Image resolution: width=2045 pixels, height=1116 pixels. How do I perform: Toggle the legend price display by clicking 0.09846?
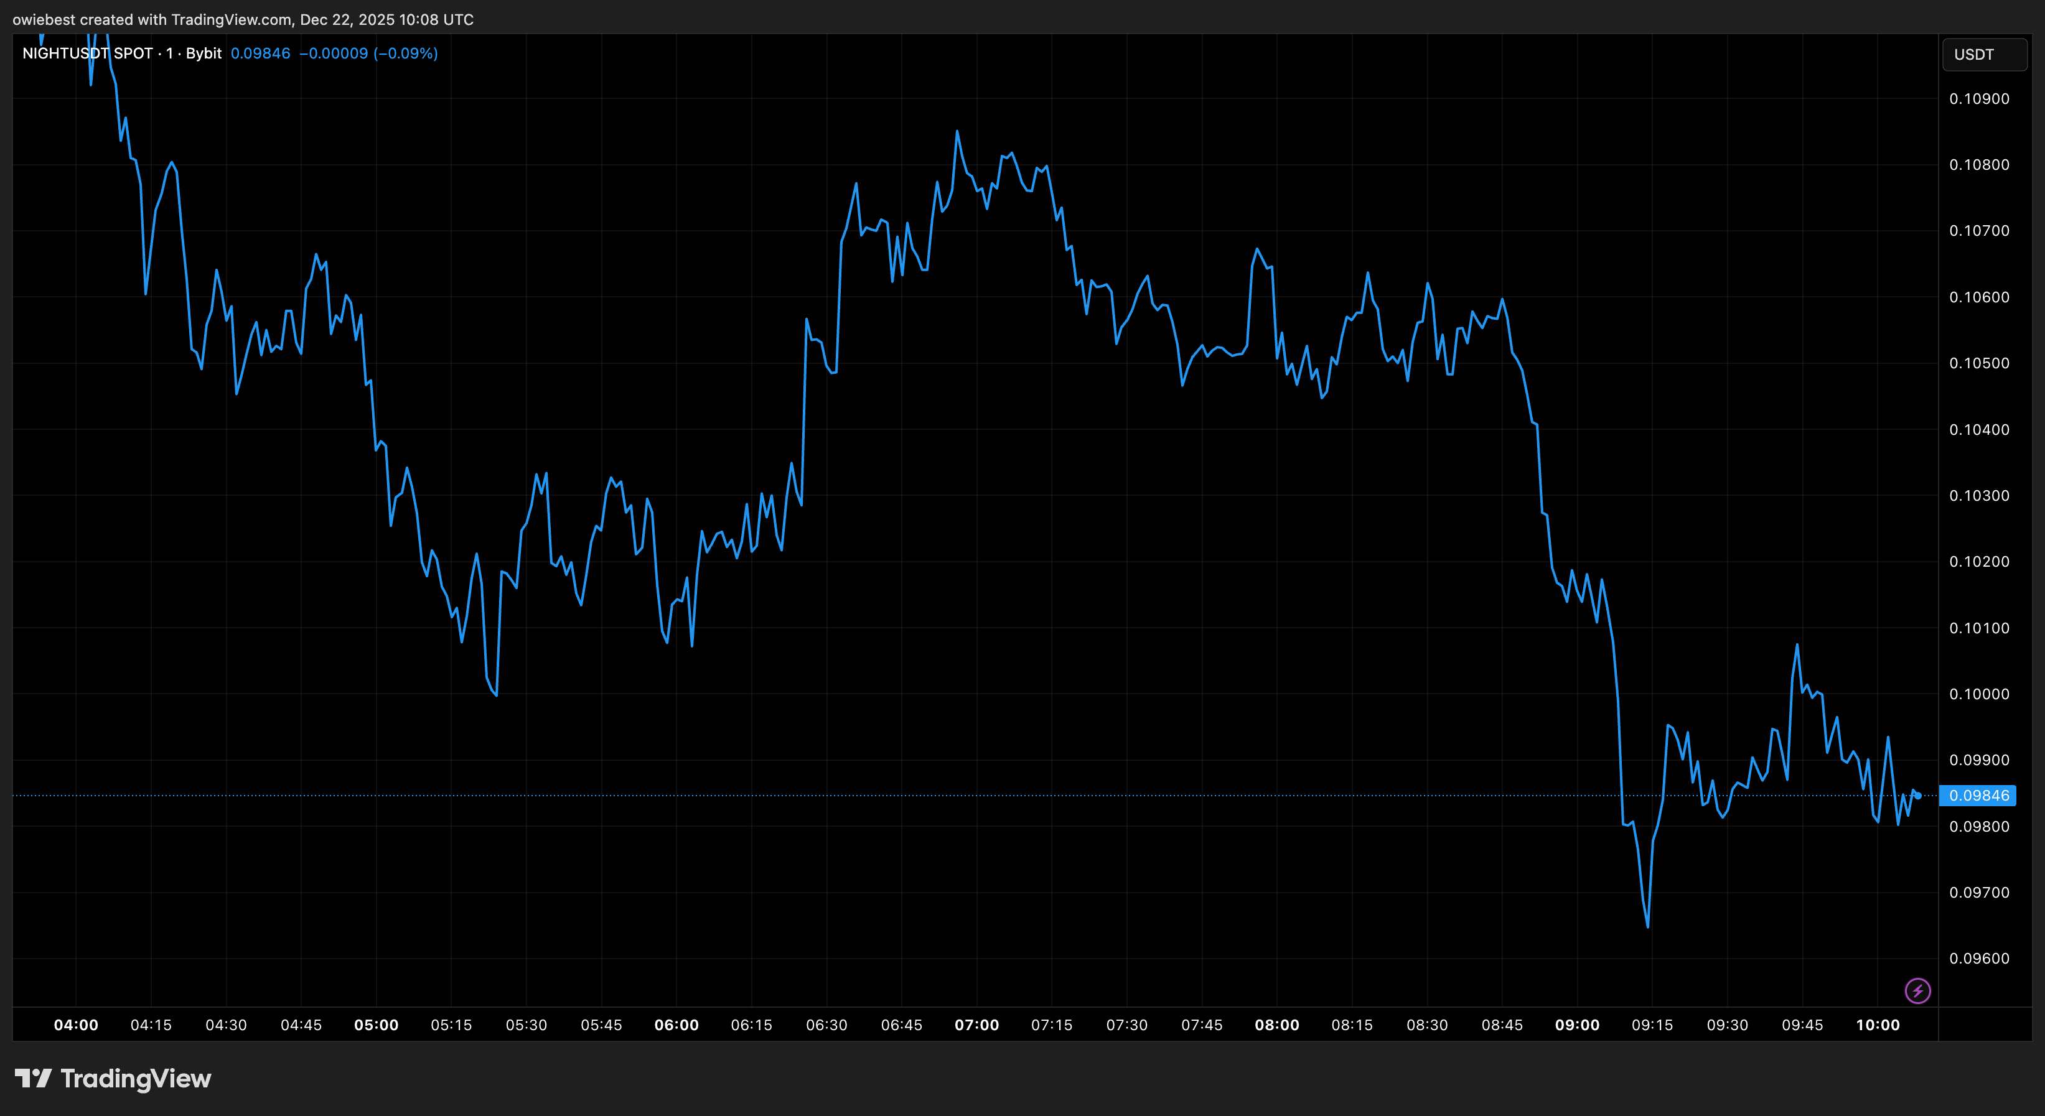(260, 53)
